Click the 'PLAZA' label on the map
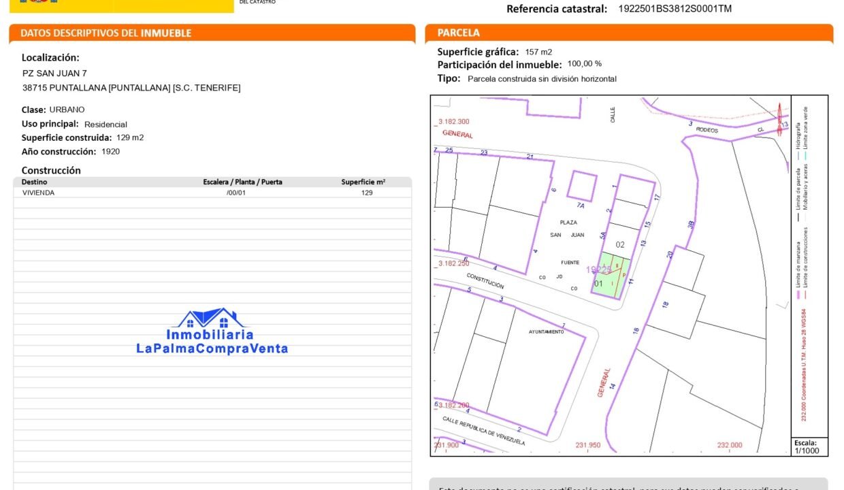Viewport: 844px width, 490px height. pyautogui.click(x=568, y=223)
